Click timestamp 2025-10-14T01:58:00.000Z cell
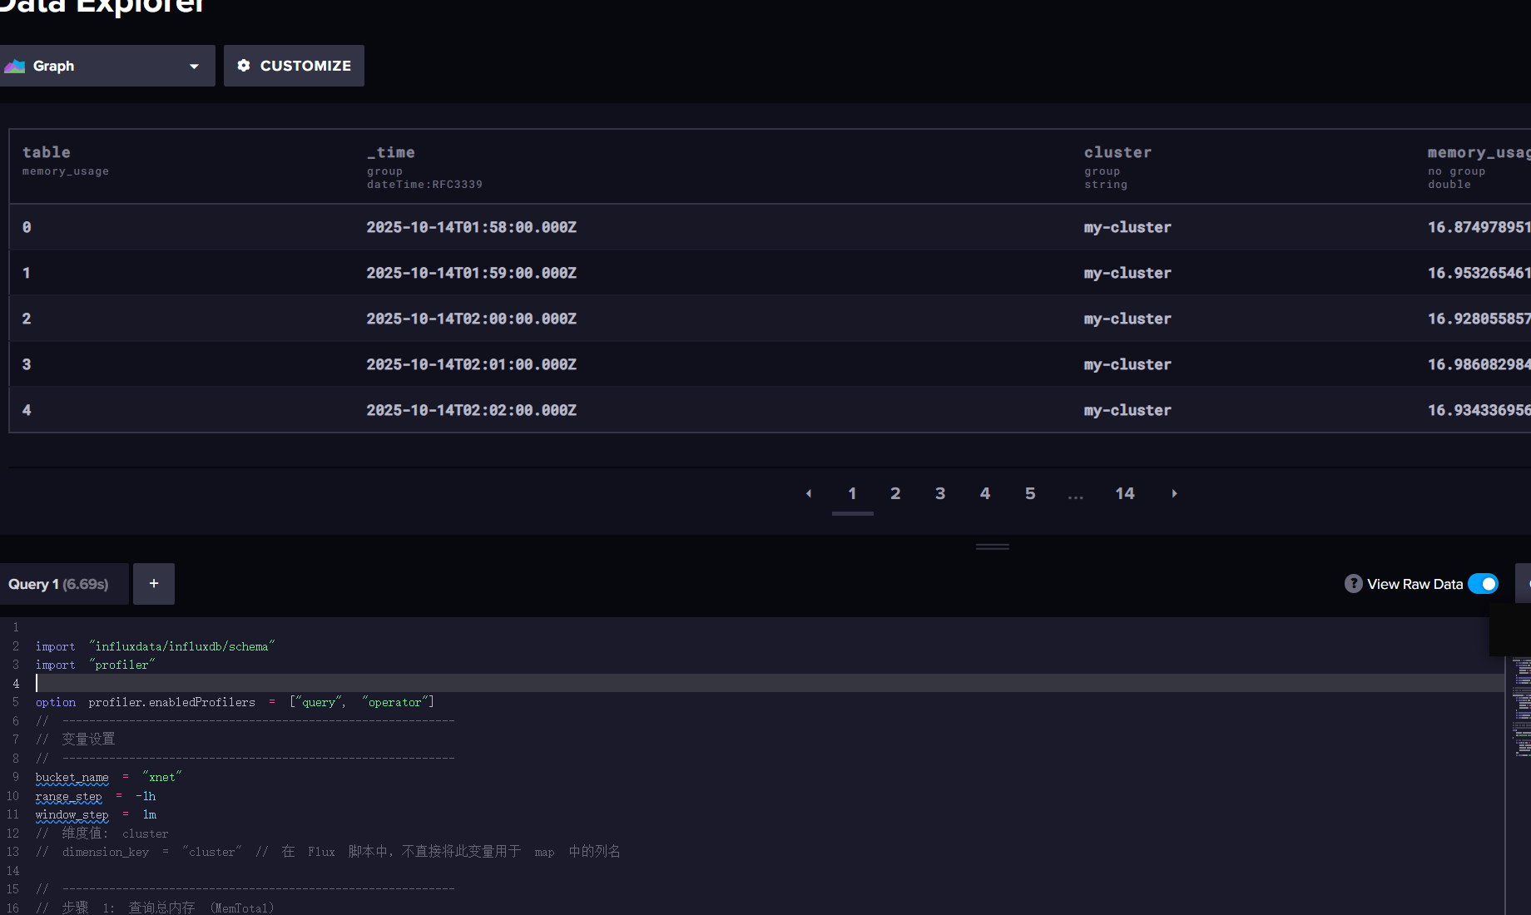Viewport: 1531px width, 915px height. [472, 227]
